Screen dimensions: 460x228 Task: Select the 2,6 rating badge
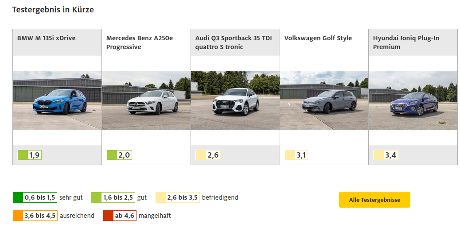click(x=208, y=155)
